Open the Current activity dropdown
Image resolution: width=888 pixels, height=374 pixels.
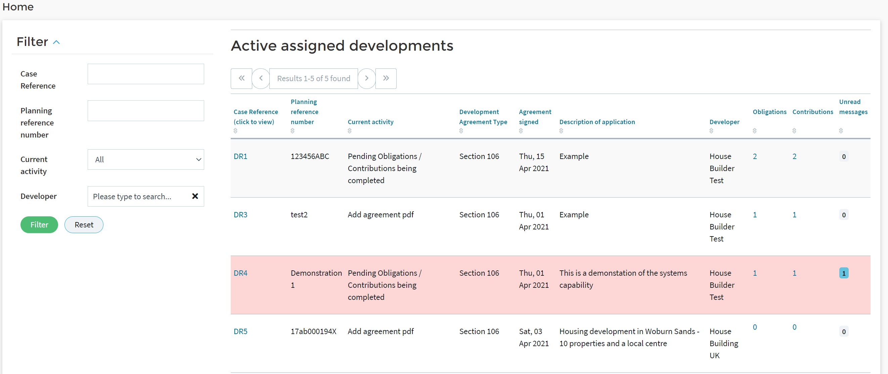[x=145, y=159]
